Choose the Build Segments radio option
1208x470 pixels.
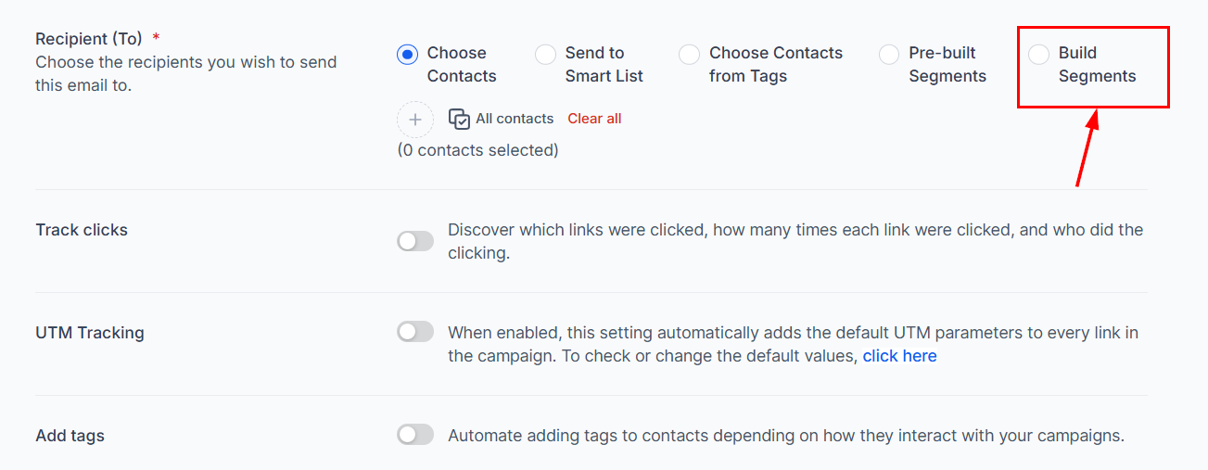(1039, 54)
